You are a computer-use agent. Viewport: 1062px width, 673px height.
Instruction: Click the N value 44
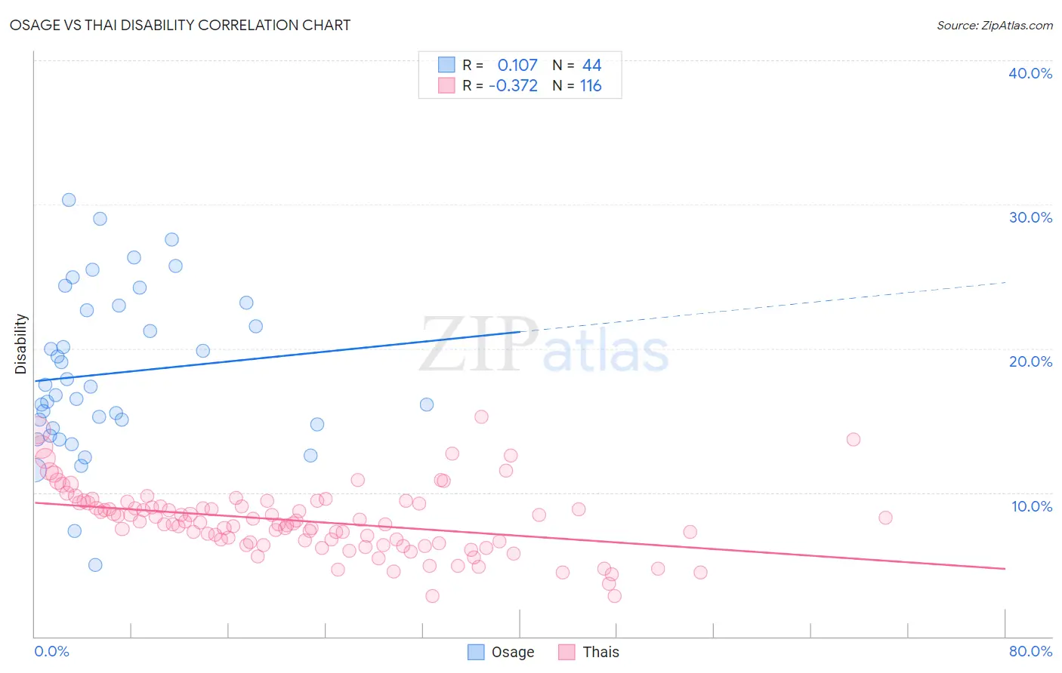click(x=592, y=65)
